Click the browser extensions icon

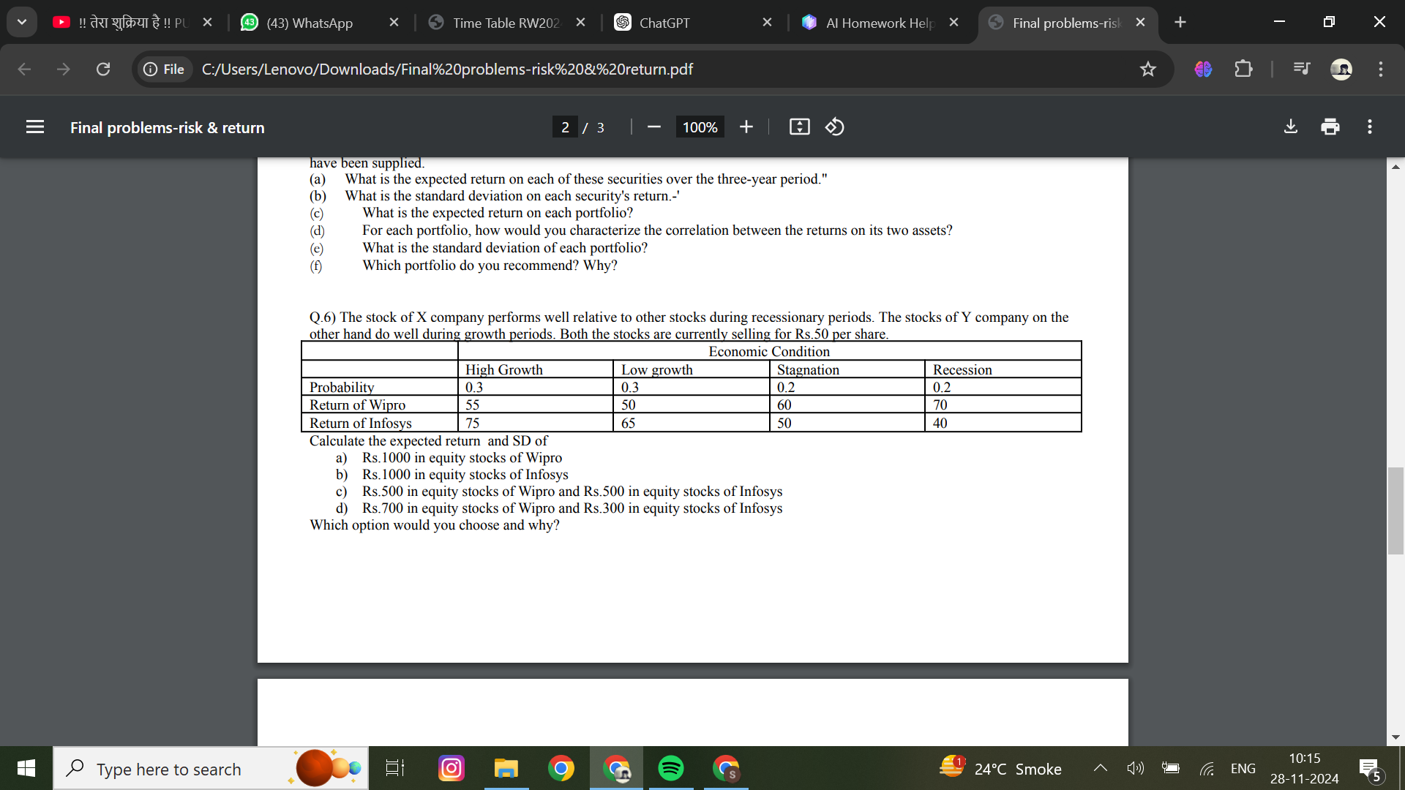[1245, 67]
